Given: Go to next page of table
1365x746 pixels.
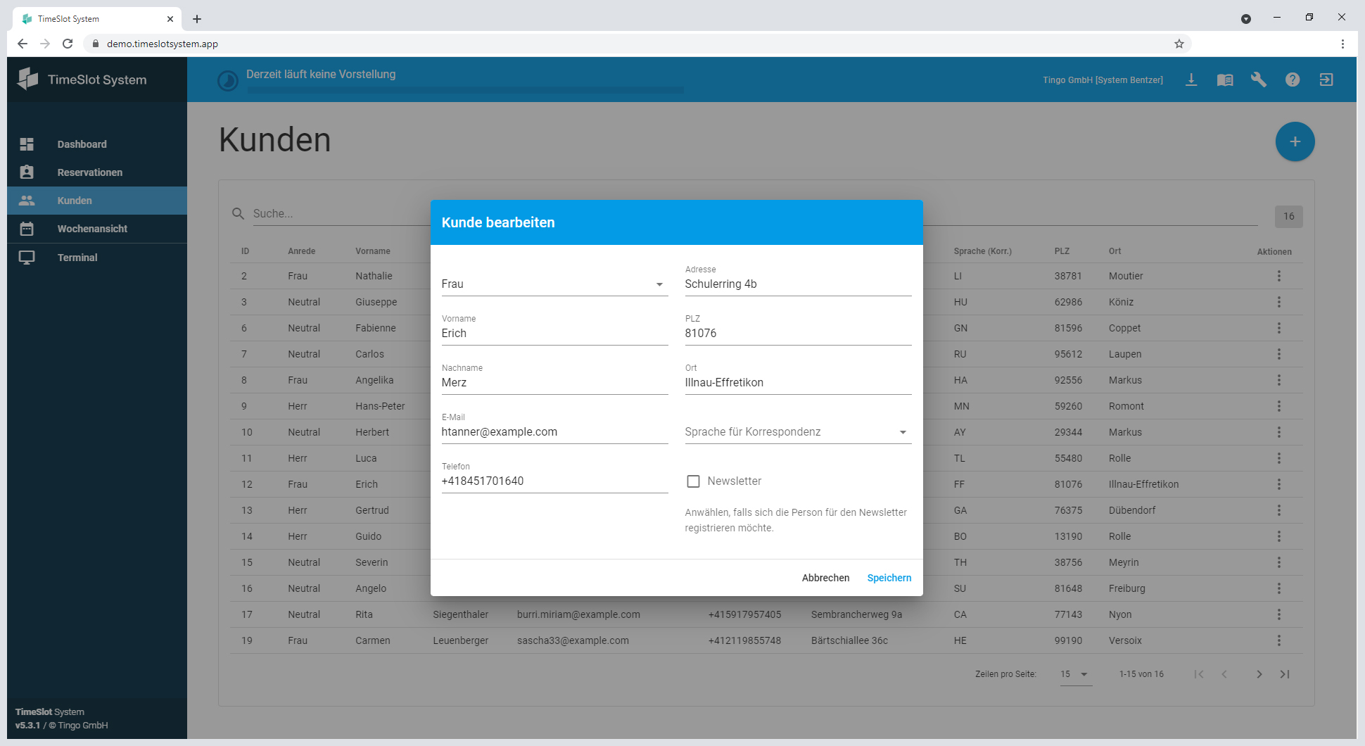Looking at the screenshot, I should point(1259,674).
